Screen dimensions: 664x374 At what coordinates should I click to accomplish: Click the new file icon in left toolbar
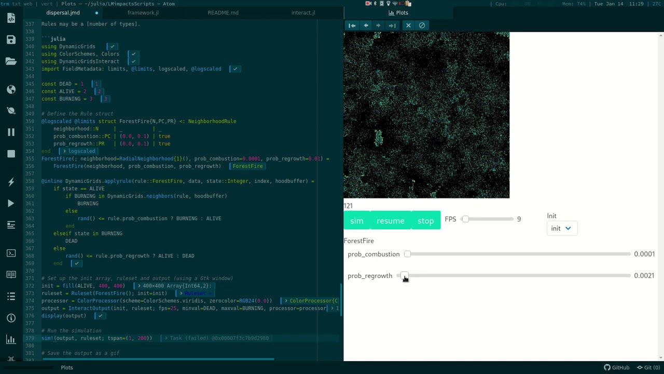tap(11, 18)
